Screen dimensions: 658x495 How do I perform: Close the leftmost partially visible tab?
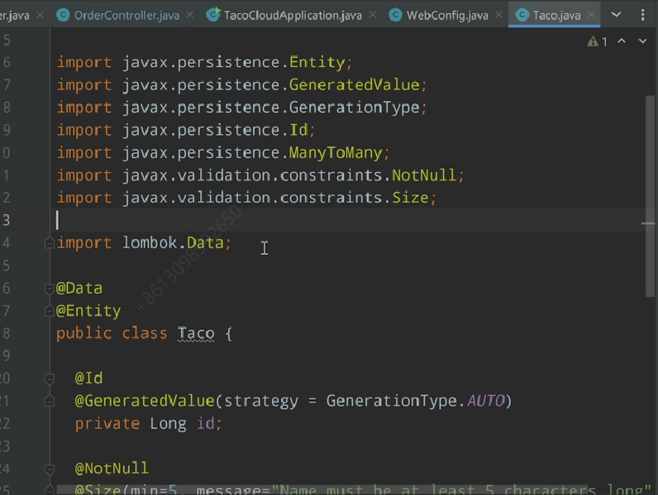click(x=40, y=15)
